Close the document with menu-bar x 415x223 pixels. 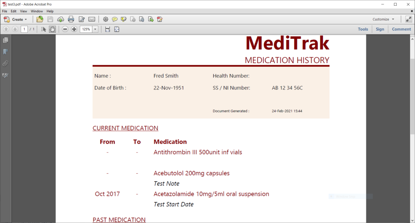pos(412,11)
